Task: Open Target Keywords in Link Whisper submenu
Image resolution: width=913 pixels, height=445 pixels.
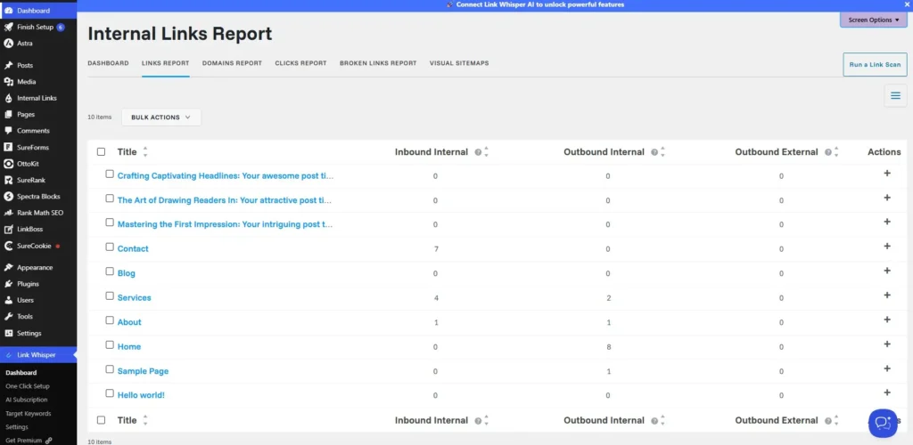Action: click(29, 414)
